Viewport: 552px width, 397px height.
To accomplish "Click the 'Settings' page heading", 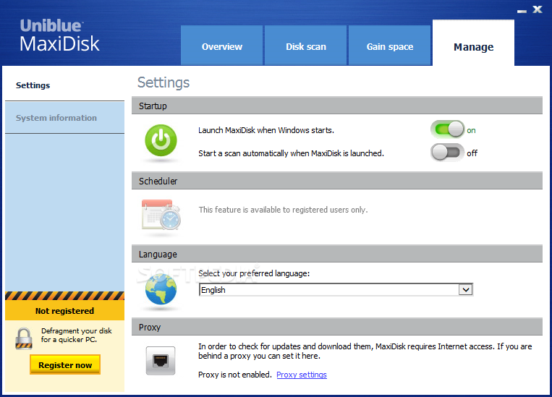I will point(164,82).
